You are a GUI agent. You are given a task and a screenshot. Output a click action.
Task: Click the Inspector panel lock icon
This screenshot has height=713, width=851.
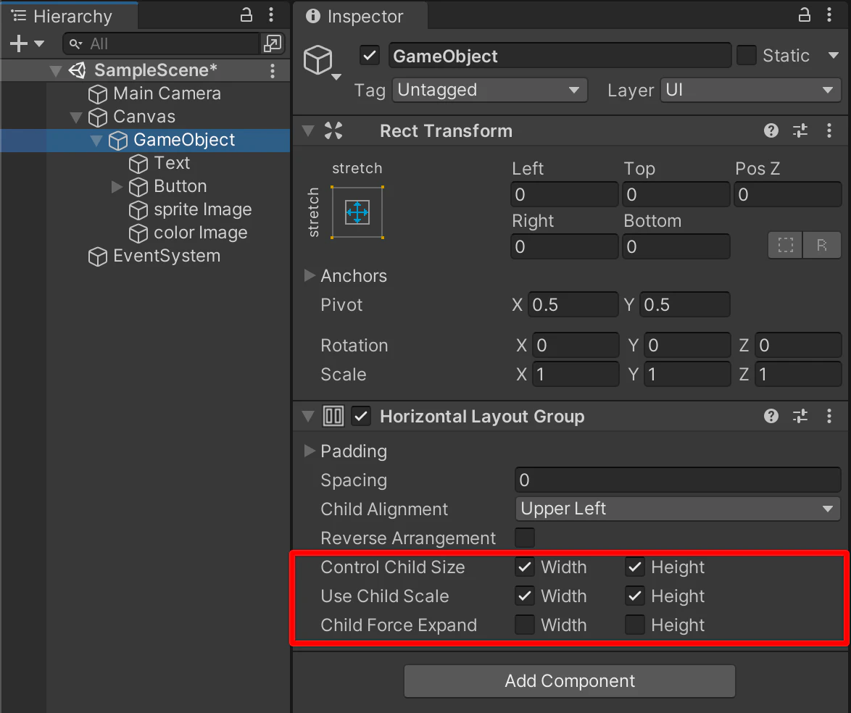point(805,14)
